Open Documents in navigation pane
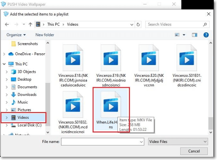 click(24, 87)
